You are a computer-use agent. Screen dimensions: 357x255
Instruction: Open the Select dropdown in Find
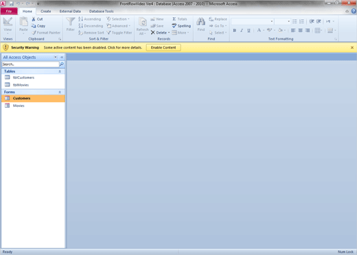click(218, 33)
